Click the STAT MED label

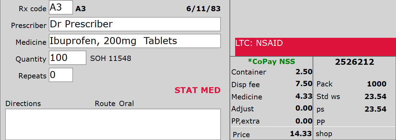(x=197, y=90)
